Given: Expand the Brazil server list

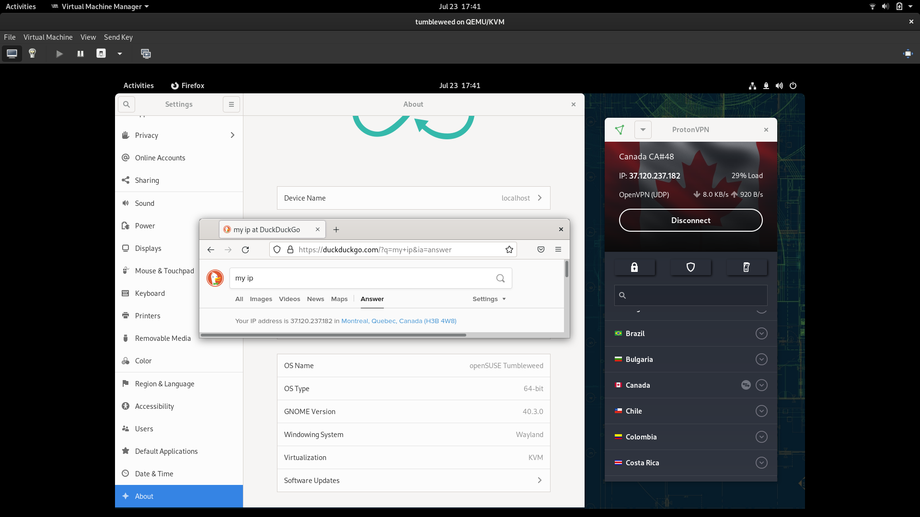Looking at the screenshot, I should pos(761,333).
